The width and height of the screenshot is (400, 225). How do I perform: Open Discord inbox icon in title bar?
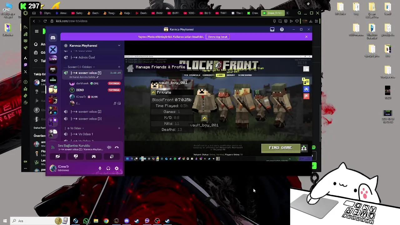[x=272, y=29]
